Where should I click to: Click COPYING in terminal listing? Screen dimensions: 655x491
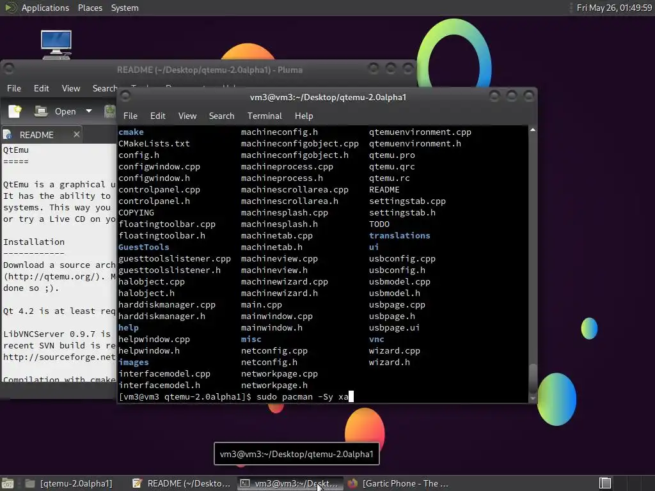pos(136,212)
